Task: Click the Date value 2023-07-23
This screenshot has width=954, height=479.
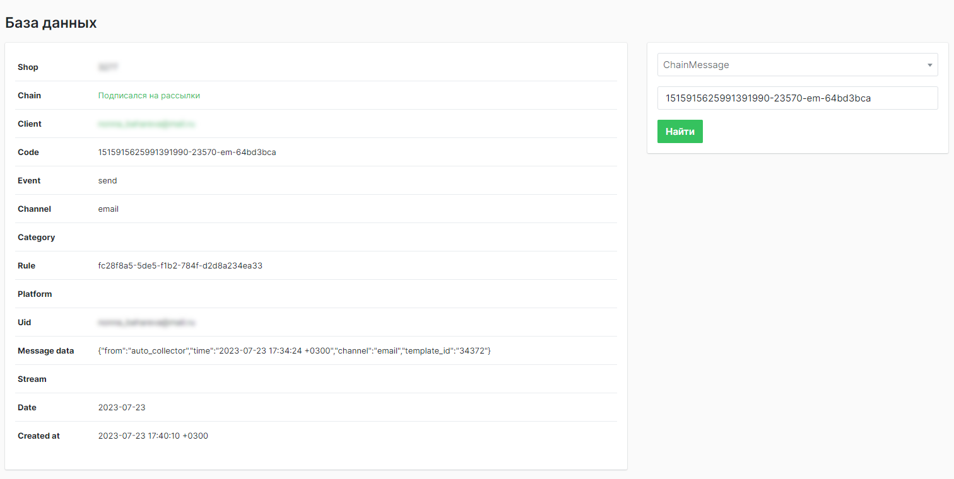Action: (x=122, y=408)
